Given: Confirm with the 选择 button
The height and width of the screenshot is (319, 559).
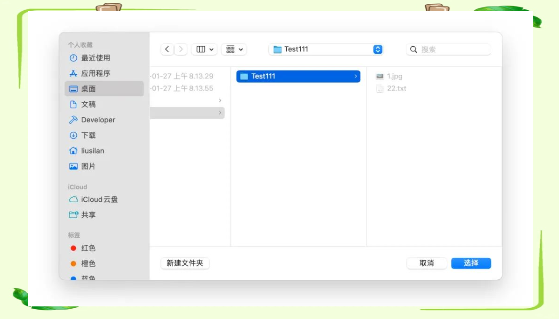Looking at the screenshot, I should pos(471,263).
